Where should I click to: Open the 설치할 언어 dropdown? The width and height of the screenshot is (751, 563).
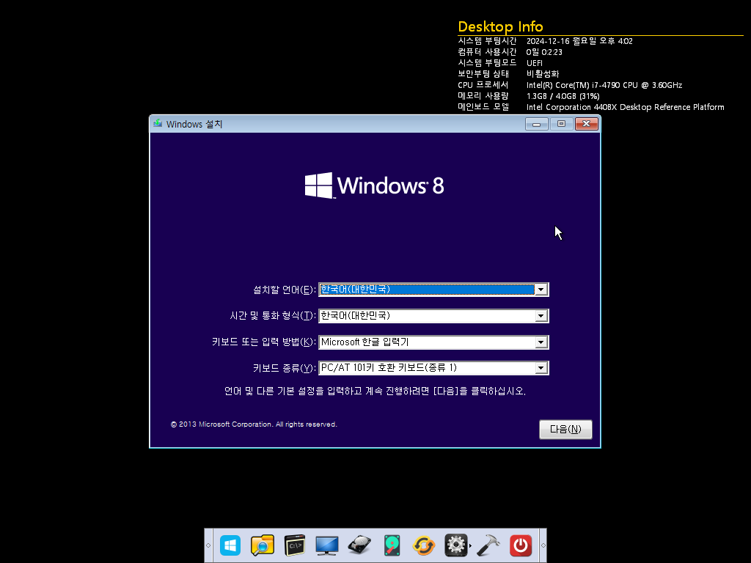[541, 290]
